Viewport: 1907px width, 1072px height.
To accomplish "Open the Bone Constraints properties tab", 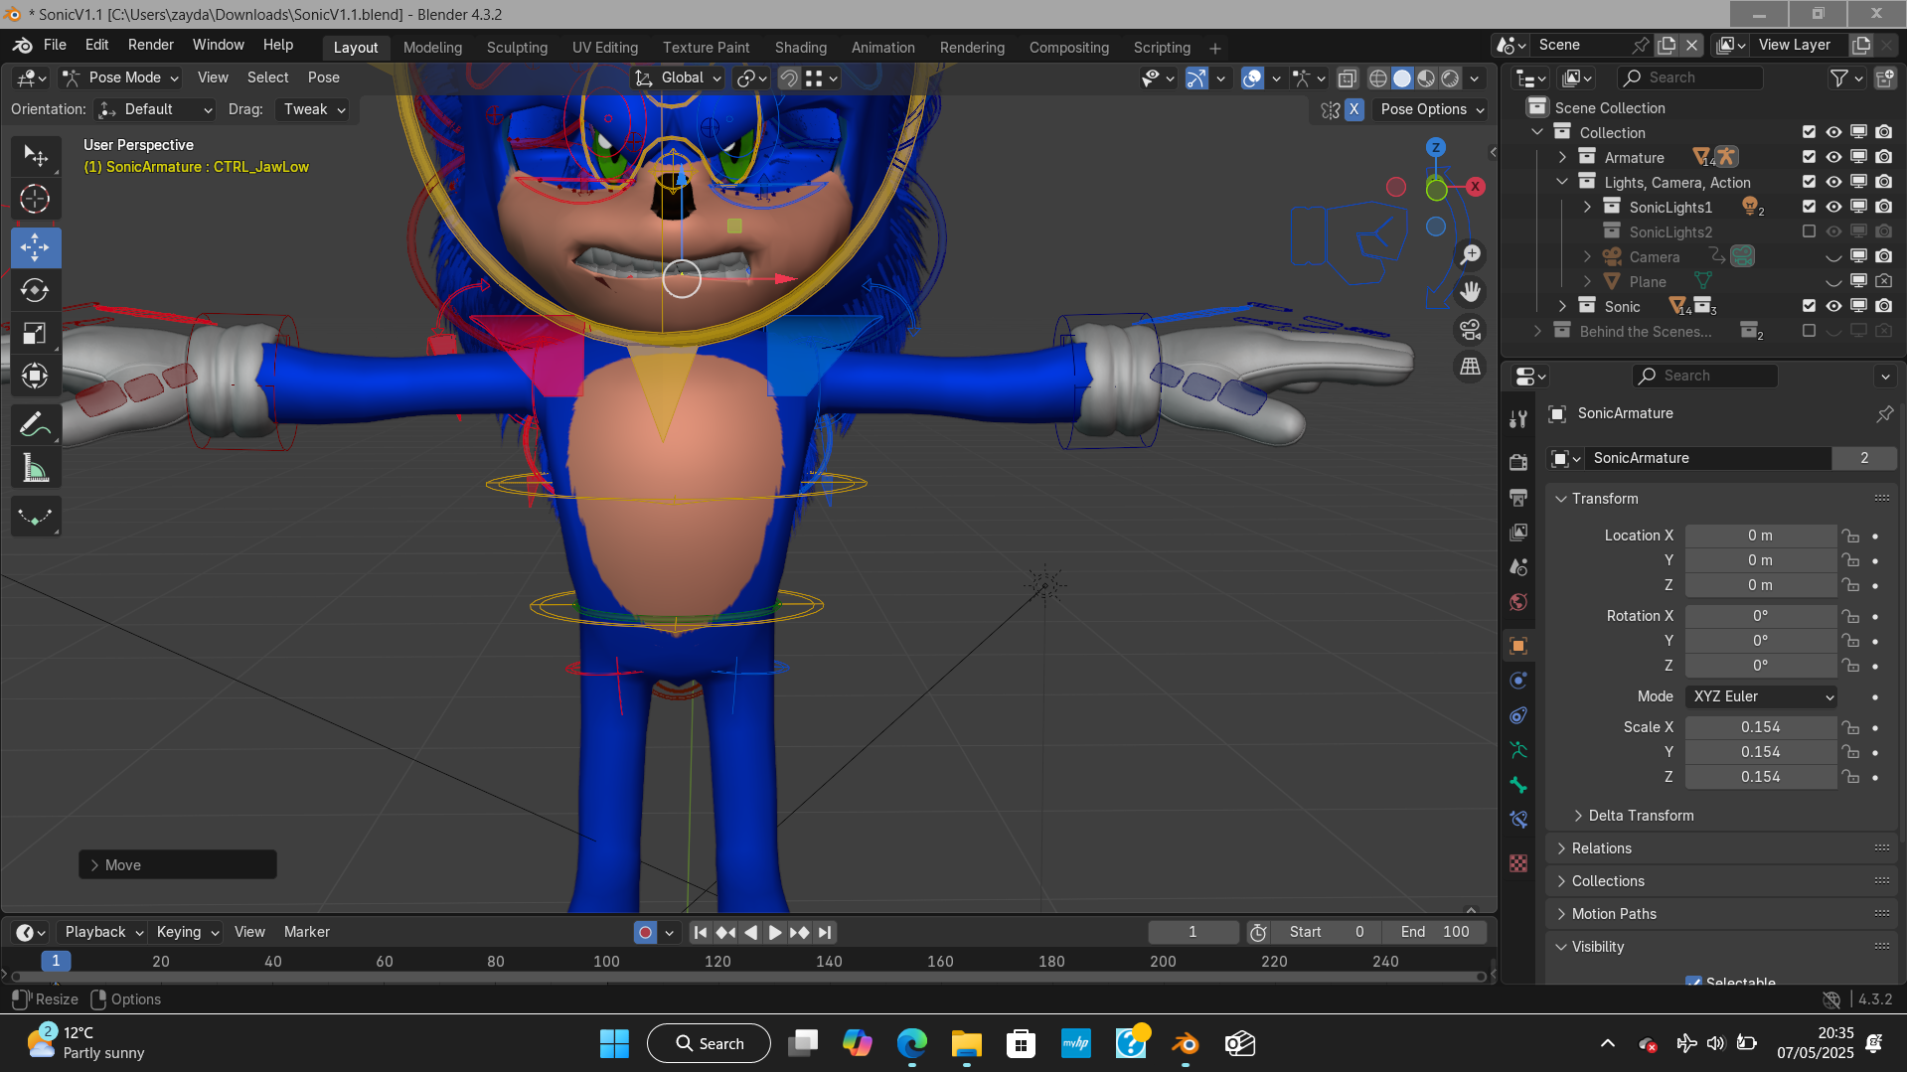I will tap(1518, 820).
